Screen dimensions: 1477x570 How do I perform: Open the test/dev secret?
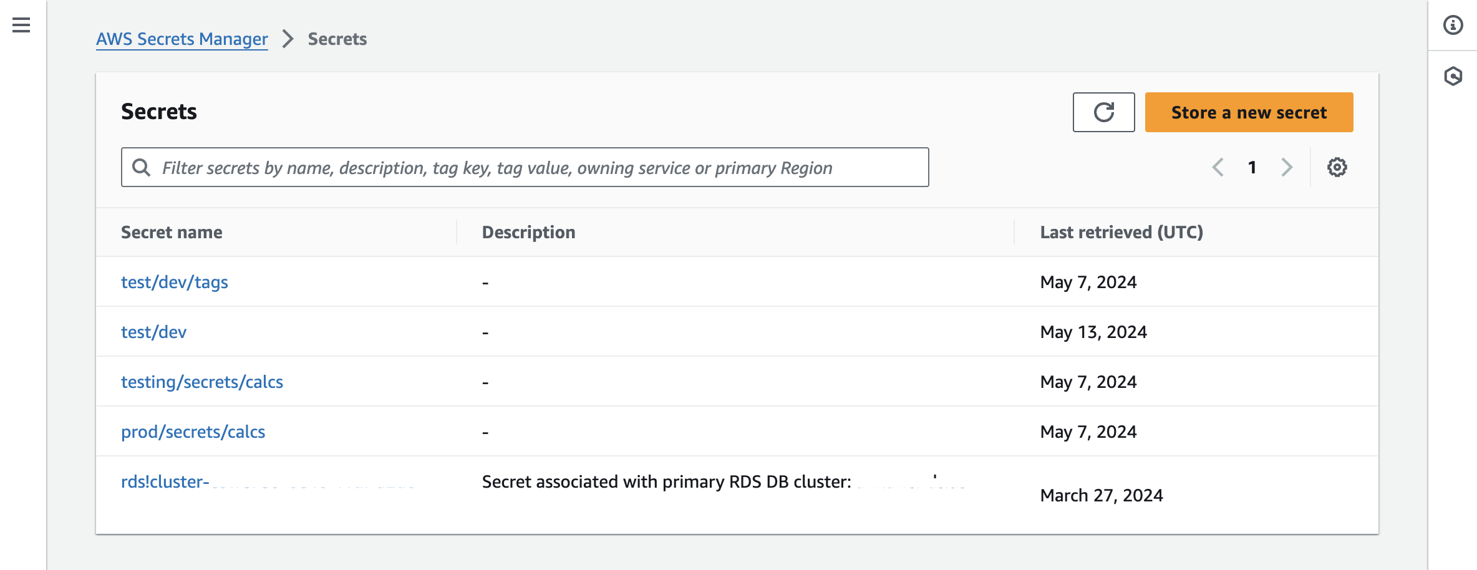(x=154, y=332)
